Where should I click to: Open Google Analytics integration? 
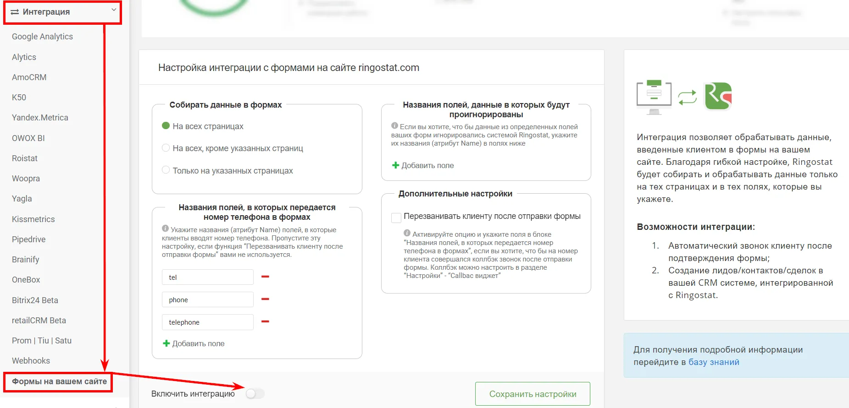pyautogui.click(x=42, y=37)
